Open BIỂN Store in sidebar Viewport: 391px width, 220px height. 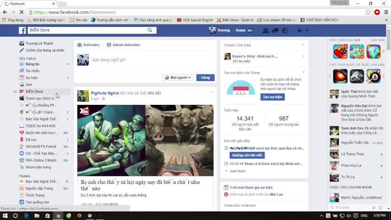(x=34, y=92)
